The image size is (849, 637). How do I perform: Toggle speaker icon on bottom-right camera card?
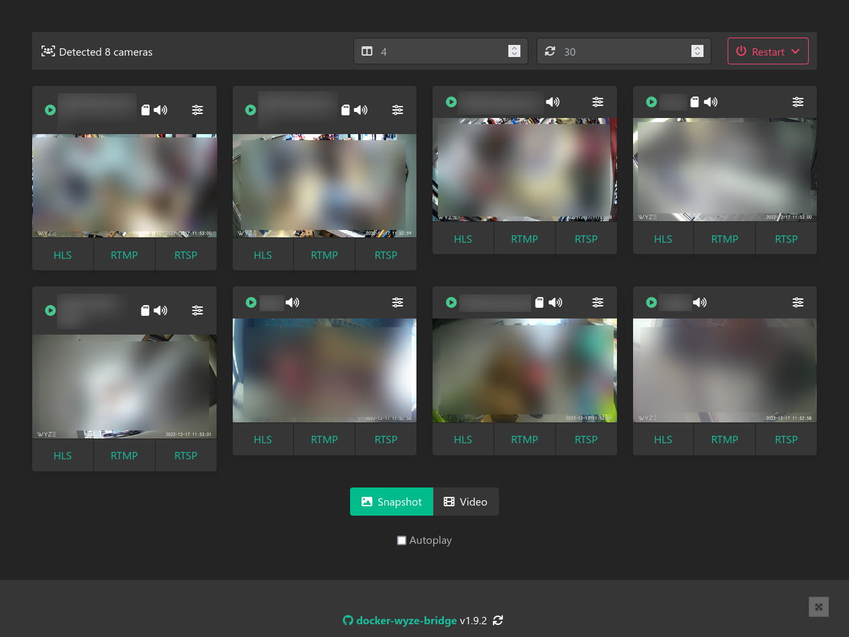coord(699,302)
